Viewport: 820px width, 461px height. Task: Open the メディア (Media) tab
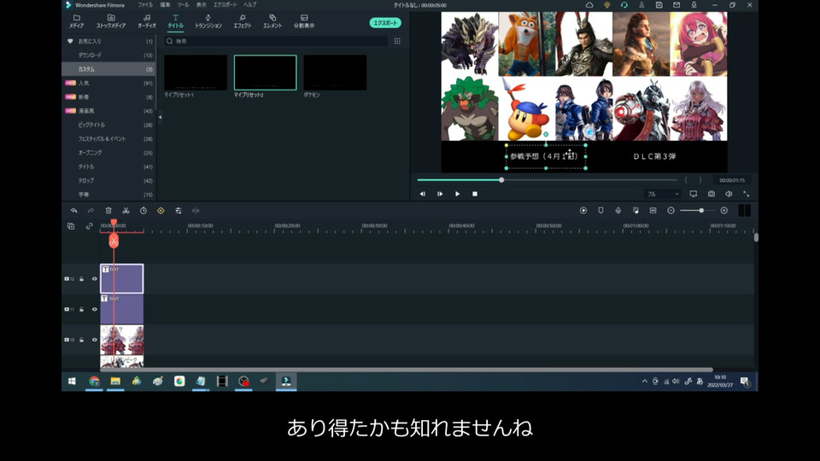76,21
